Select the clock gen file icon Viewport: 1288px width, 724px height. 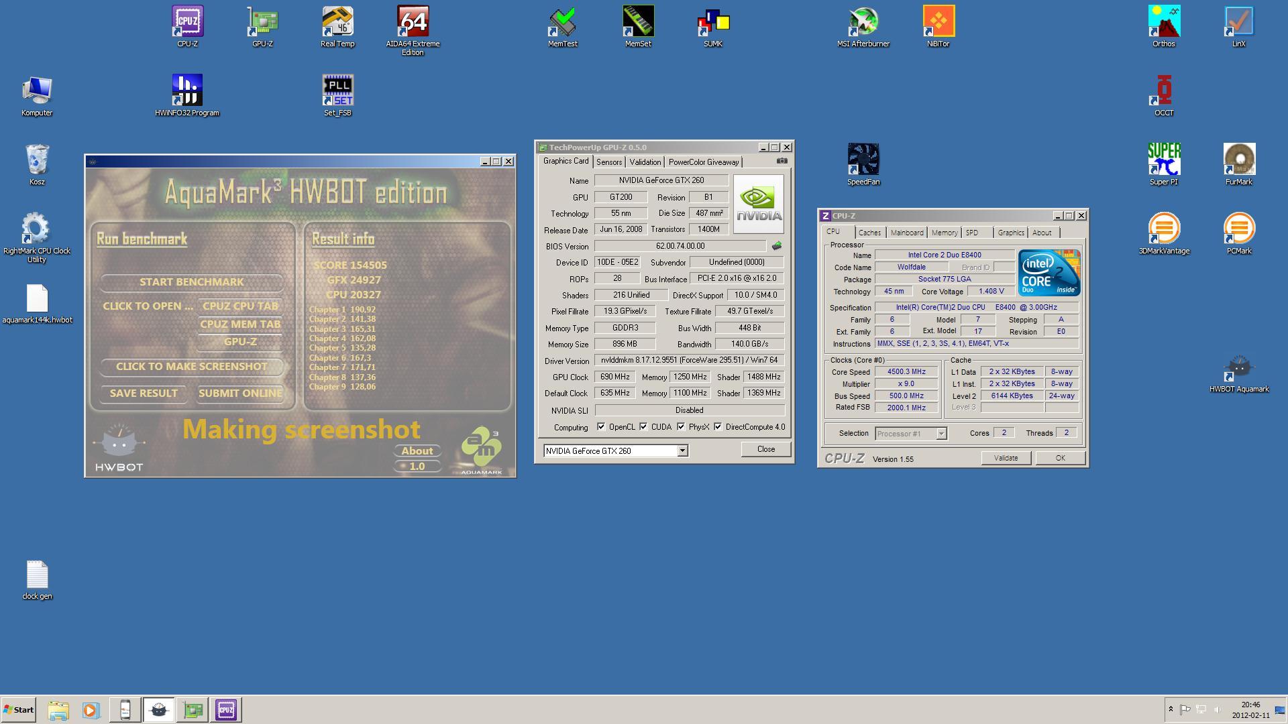[37, 579]
